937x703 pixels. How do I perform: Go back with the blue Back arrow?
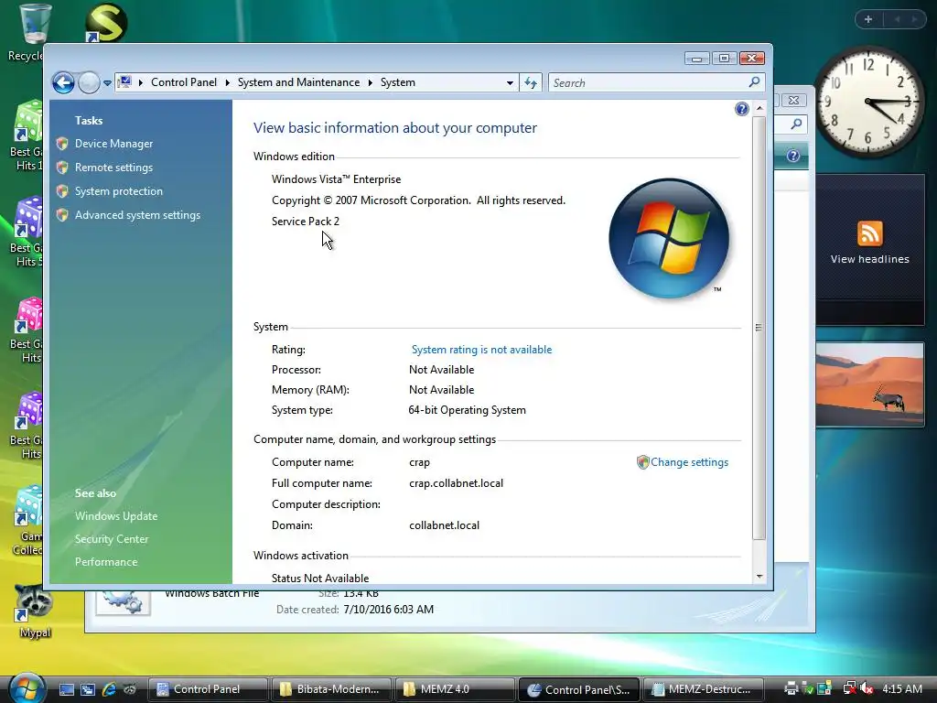coord(63,82)
